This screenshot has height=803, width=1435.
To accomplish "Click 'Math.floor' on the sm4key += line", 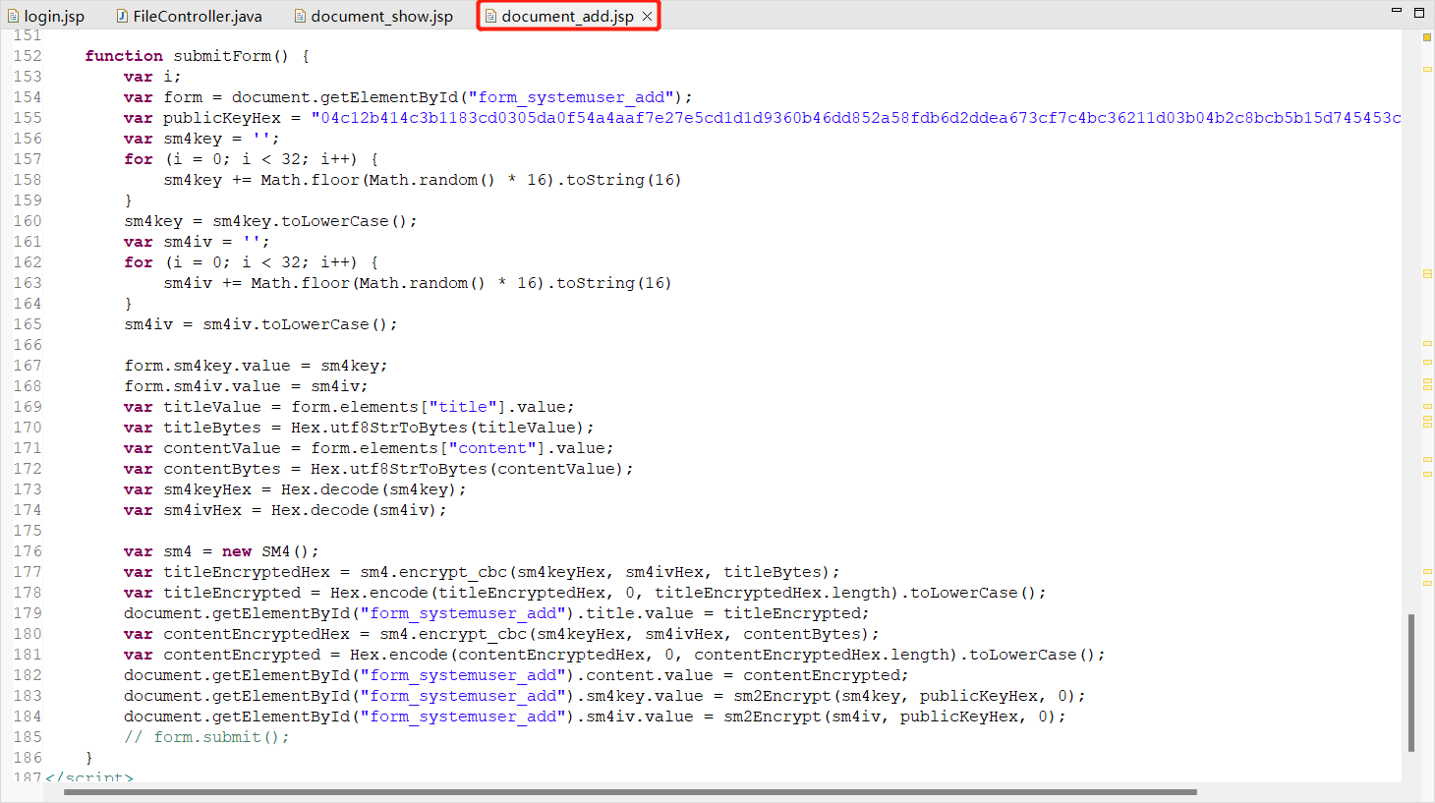I will 310,180.
